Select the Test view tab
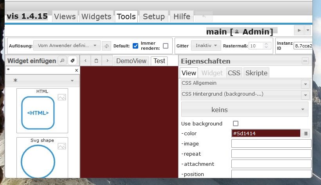This screenshot has width=321, height=185. coord(159,61)
